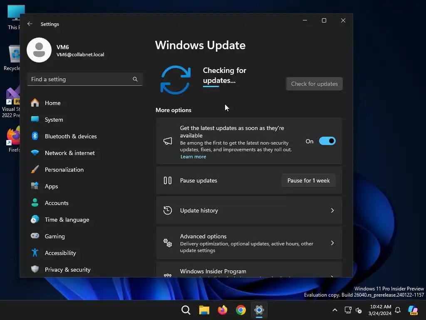Click the muted volume icon in tray

tap(359, 310)
